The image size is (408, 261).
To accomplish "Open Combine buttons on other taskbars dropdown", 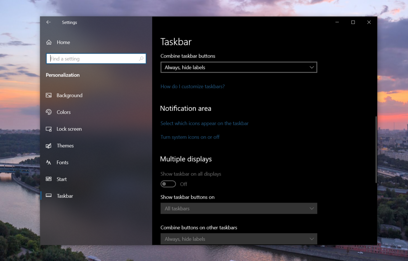I will (x=239, y=239).
